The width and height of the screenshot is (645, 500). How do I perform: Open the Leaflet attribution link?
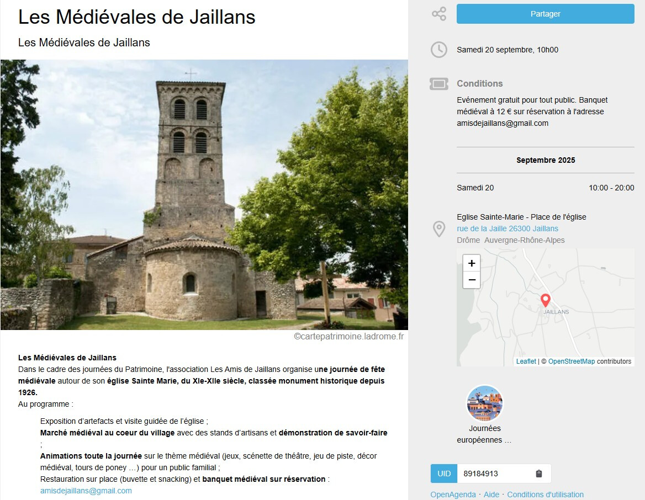tap(526, 361)
